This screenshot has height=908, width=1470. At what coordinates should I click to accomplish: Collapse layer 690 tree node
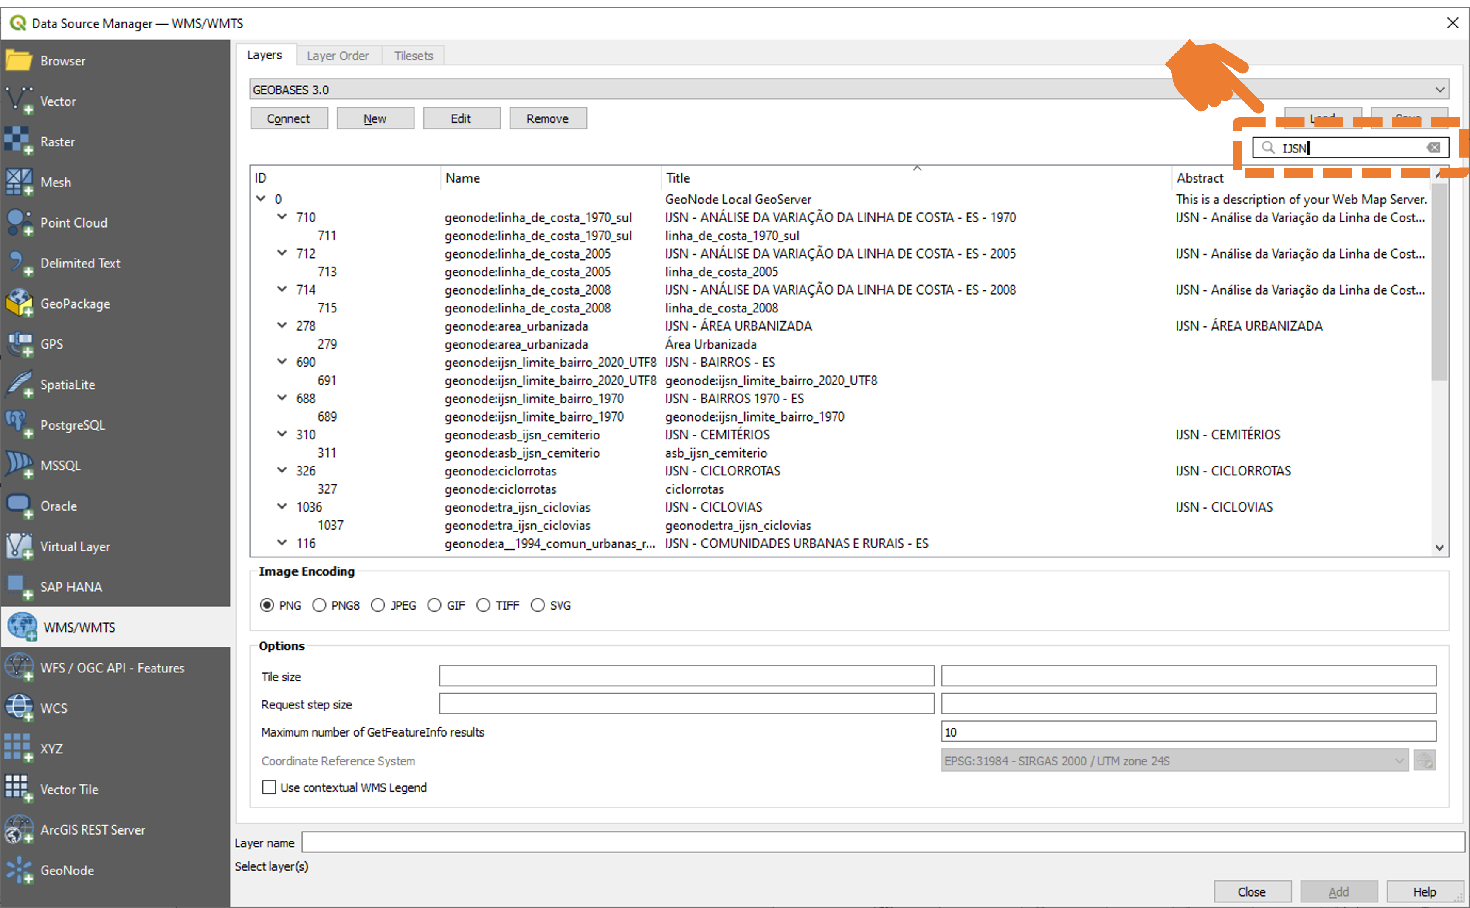[x=282, y=362]
